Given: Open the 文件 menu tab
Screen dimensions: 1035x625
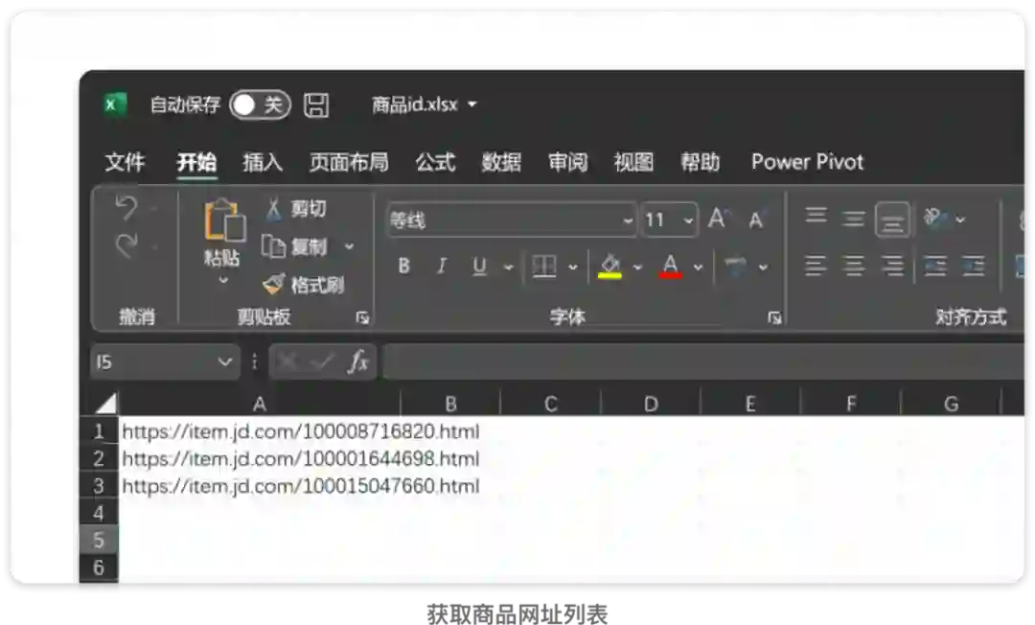Looking at the screenshot, I should pyautogui.click(x=124, y=162).
